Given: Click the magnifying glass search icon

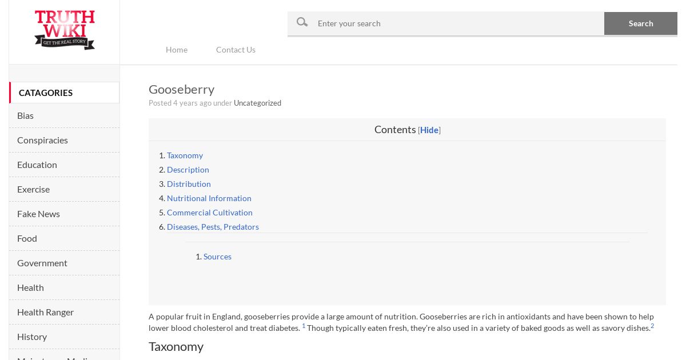Looking at the screenshot, I should (x=302, y=22).
